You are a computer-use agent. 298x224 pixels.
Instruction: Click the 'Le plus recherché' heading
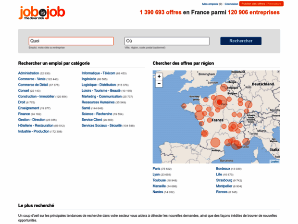(x=36, y=206)
